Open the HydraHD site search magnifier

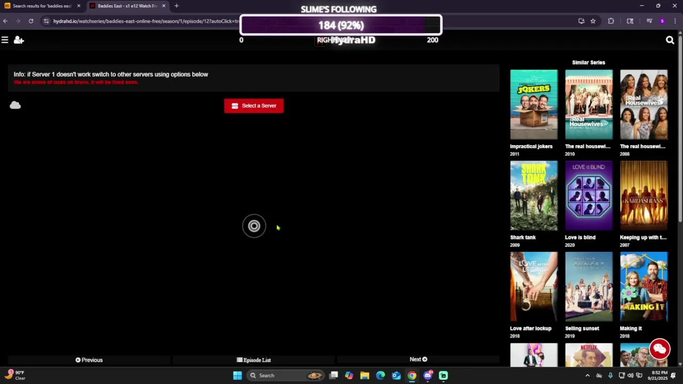tap(670, 40)
